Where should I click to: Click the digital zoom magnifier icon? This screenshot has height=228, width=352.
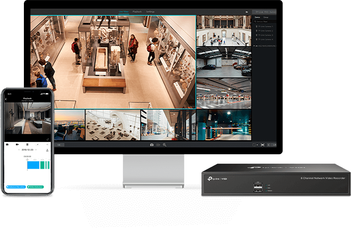(165, 145)
